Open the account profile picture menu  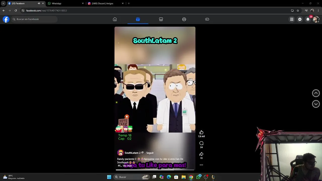pyautogui.click(x=316, y=19)
